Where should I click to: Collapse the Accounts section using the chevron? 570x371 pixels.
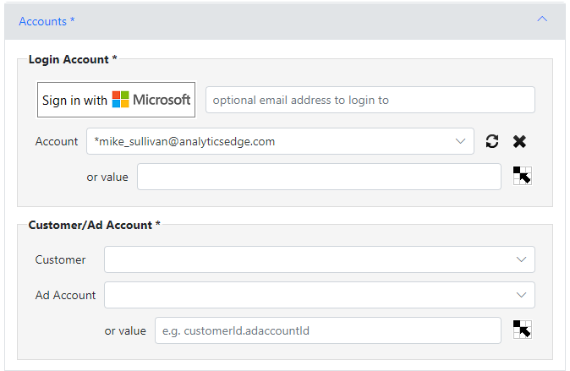point(542,19)
